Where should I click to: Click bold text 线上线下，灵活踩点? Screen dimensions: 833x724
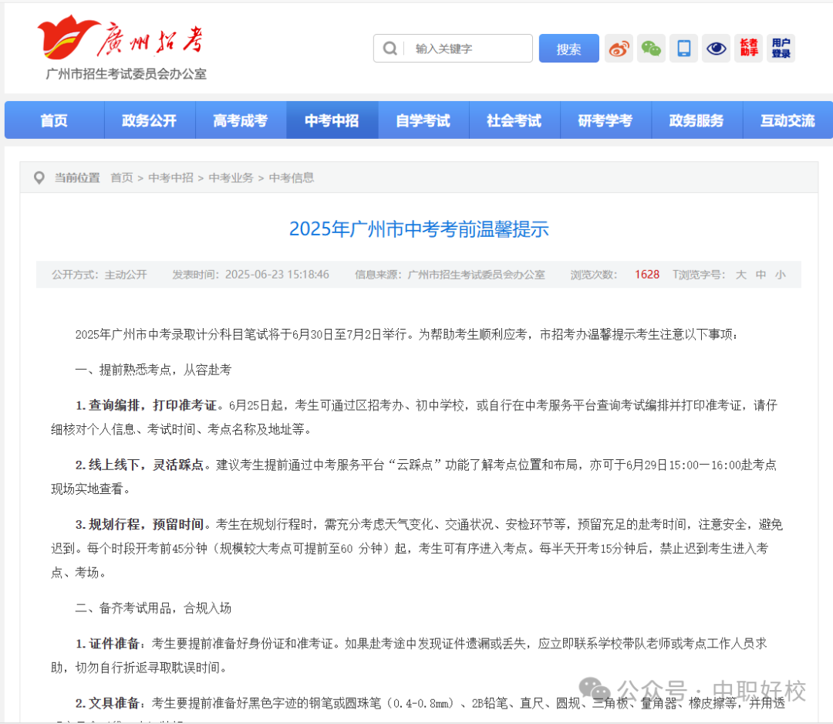tap(146, 465)
